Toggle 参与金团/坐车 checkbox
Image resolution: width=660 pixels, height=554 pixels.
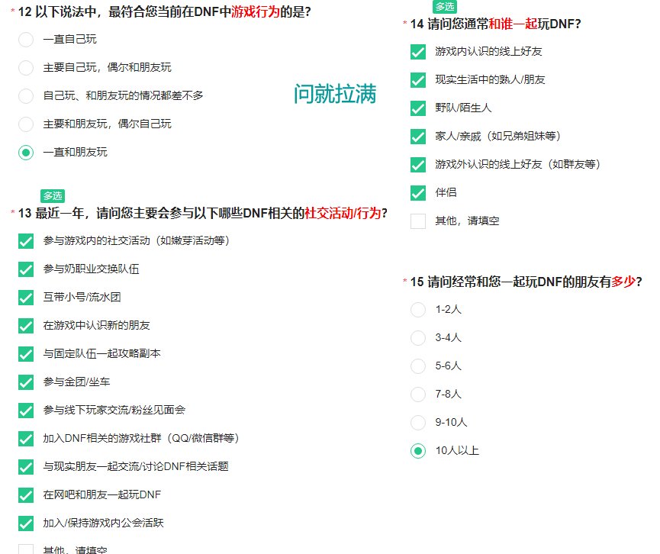click(x=26, y=382)
